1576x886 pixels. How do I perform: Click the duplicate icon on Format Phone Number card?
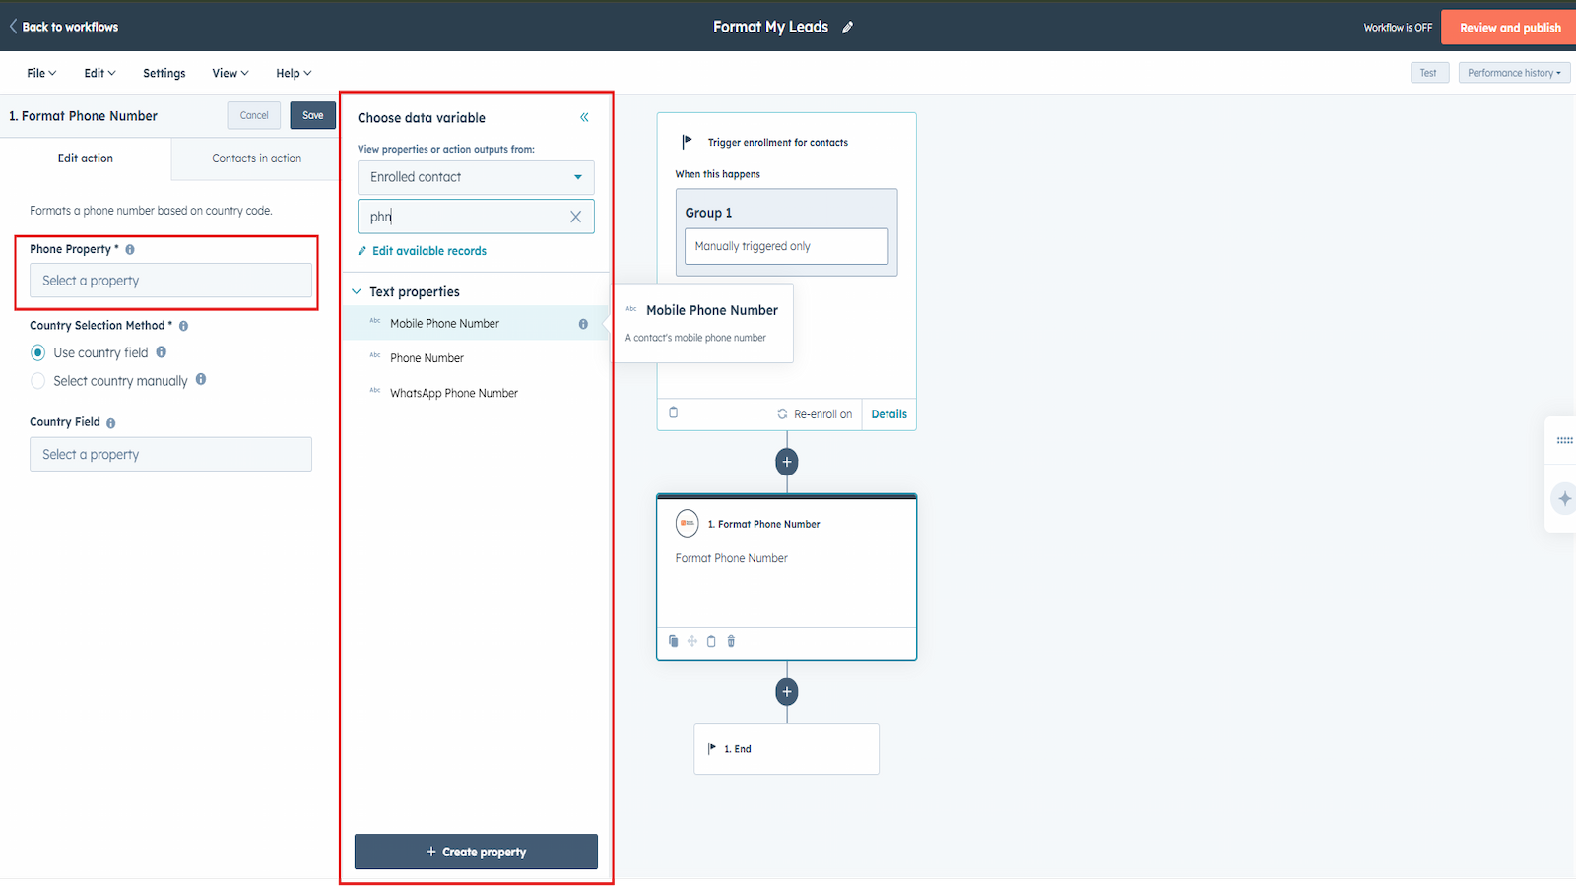[673, 641]
